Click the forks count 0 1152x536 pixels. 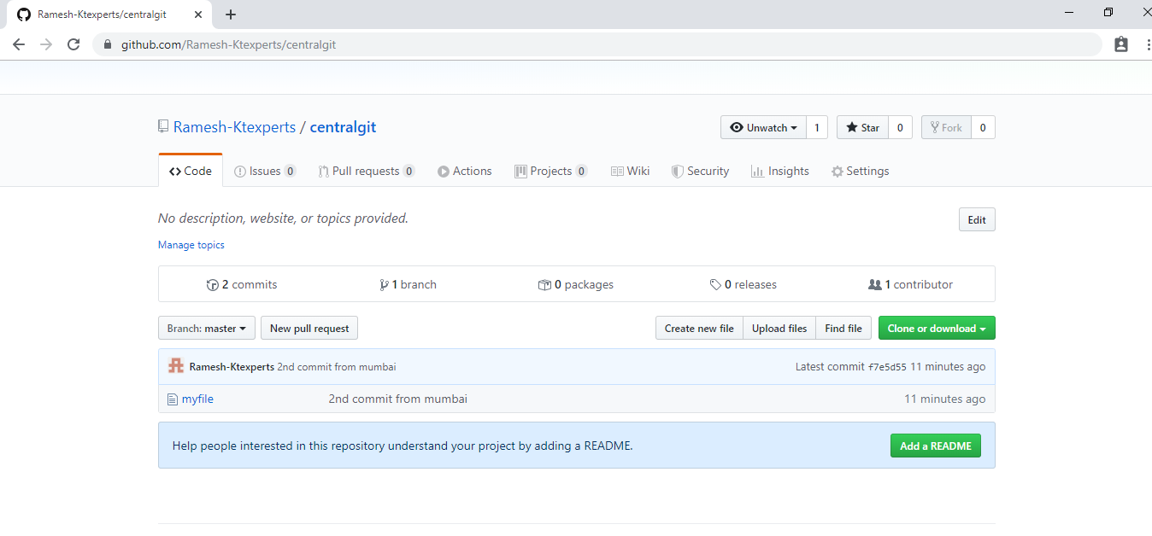click(x=983, y=128)
